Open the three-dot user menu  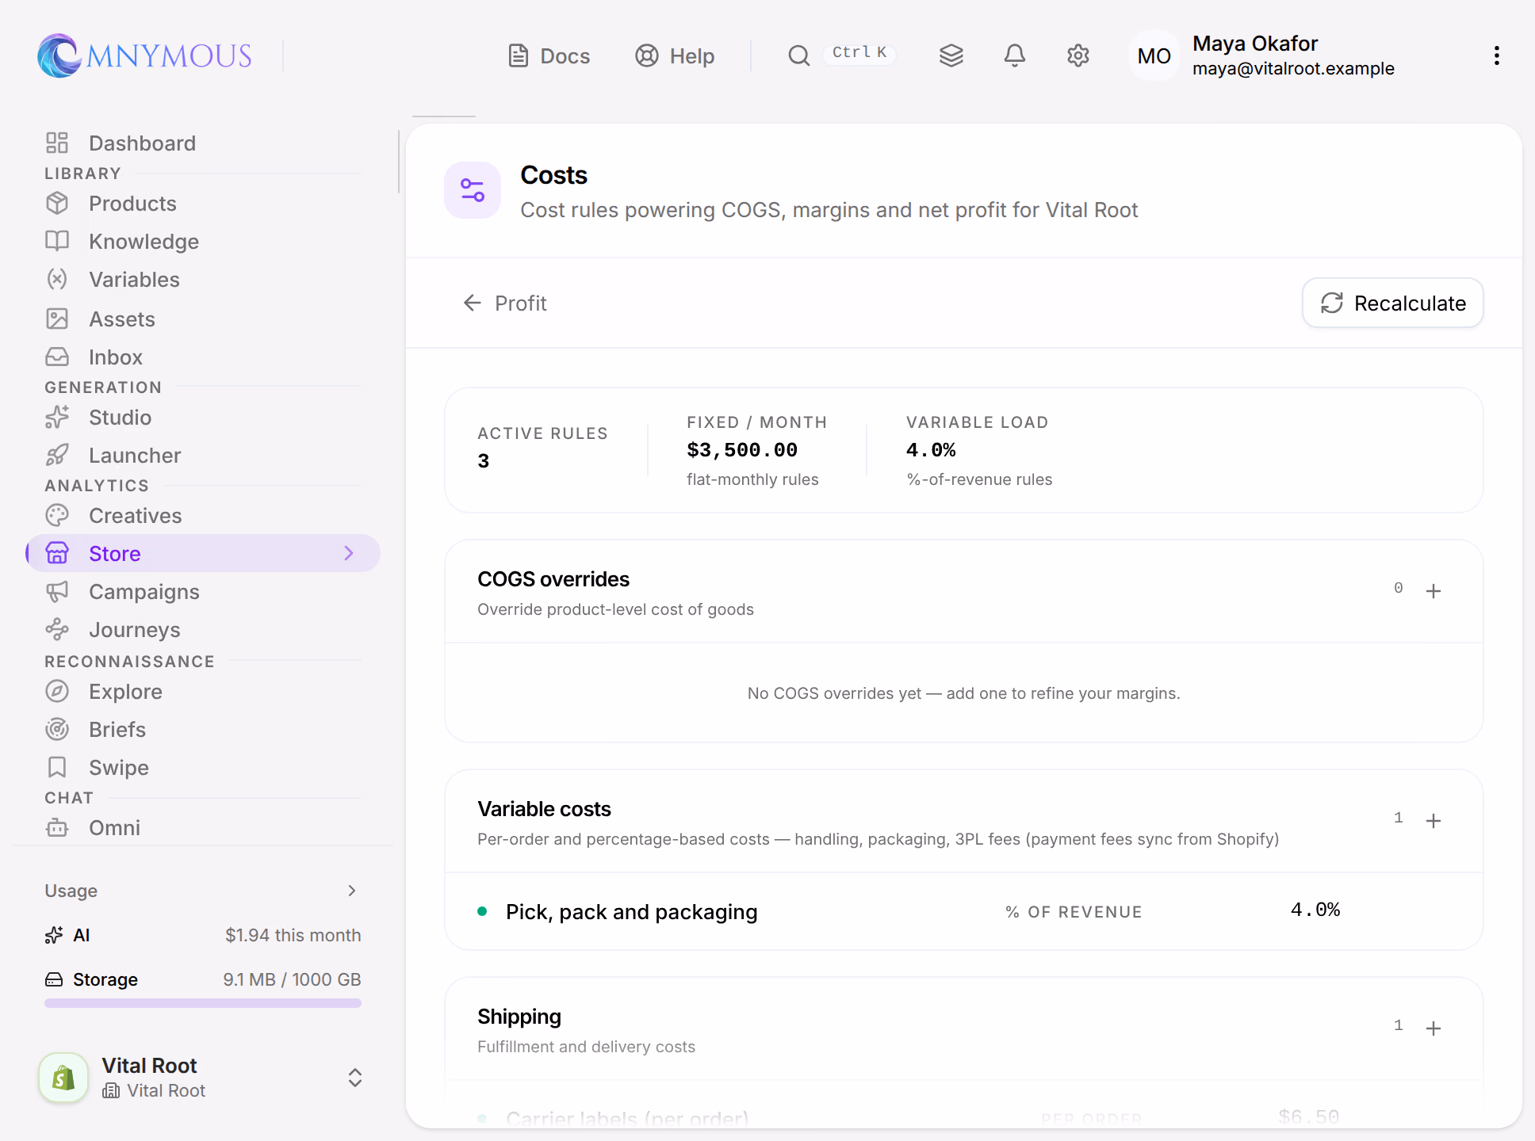pyautogui.click(x=1497, y=55)
